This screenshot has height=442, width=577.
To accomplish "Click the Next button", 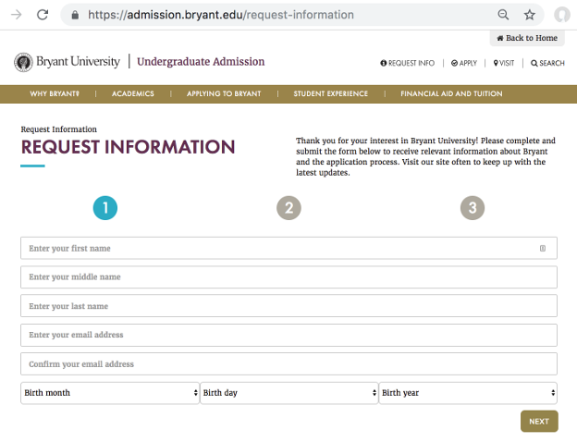I will tap(539, 422).
